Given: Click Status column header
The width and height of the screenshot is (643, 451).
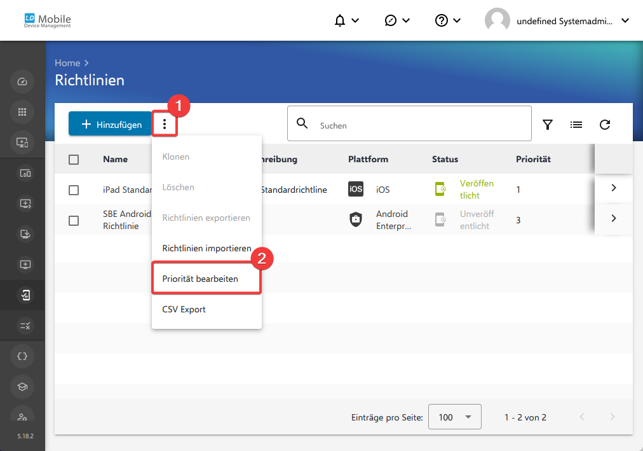Looking at the screenshot, I should pos(445,159).
